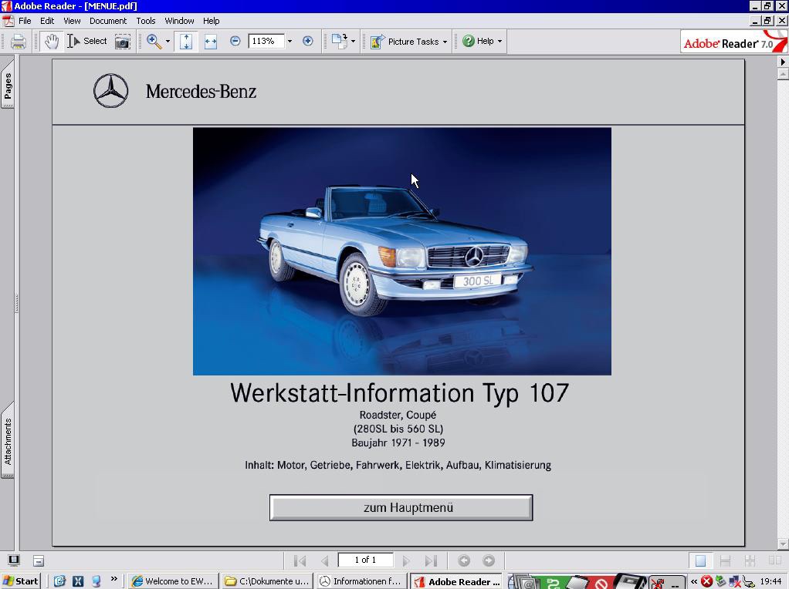
Task: Click the Adobe Reader 7.0 logo
Action: (733, 42)
